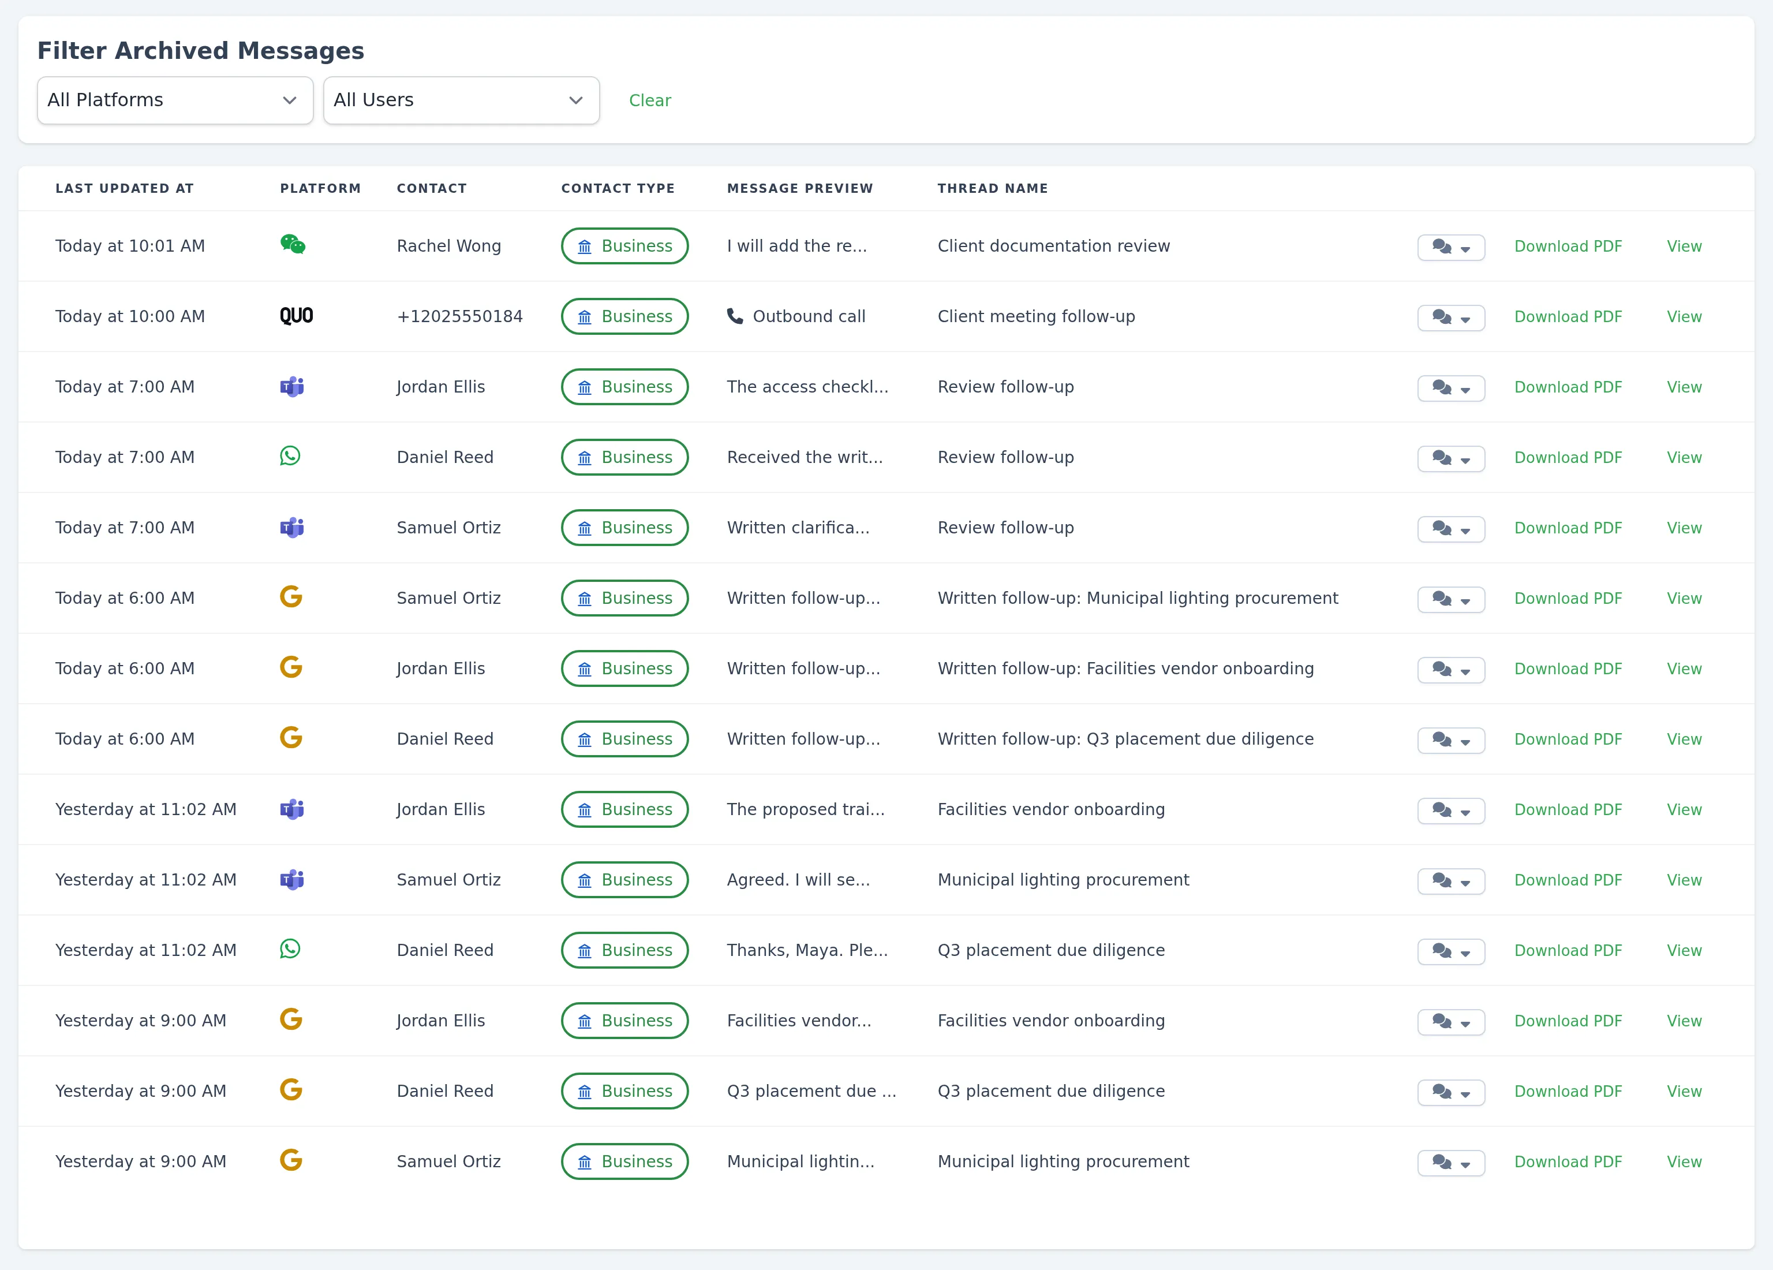The width and height of the screenshot is (1773, 1270).
Task: Expand chat options dropdown in Samuel Ortiz 9:00 AM row
Action: click(x=1451, y=1163)
